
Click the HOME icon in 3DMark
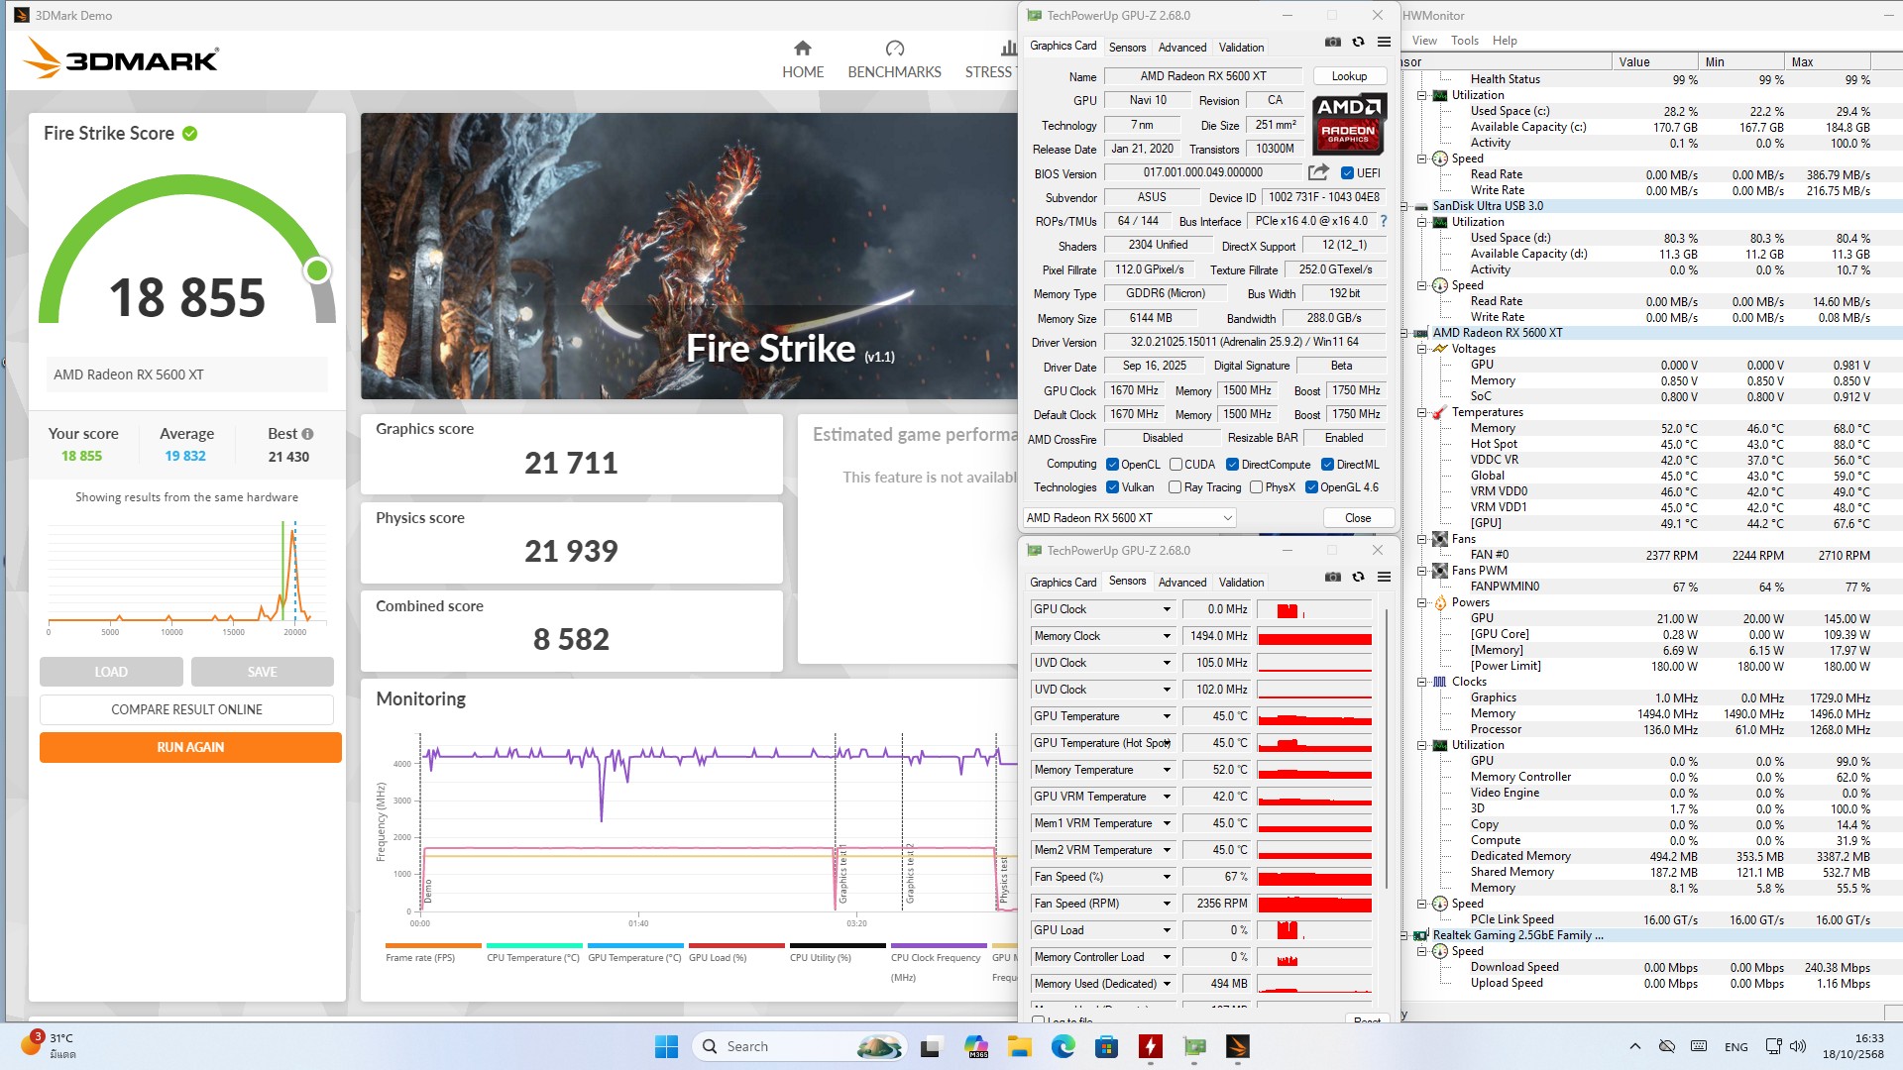tap(802, 49)
